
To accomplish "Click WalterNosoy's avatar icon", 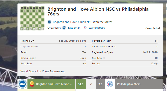I will [x=85, y=28].
